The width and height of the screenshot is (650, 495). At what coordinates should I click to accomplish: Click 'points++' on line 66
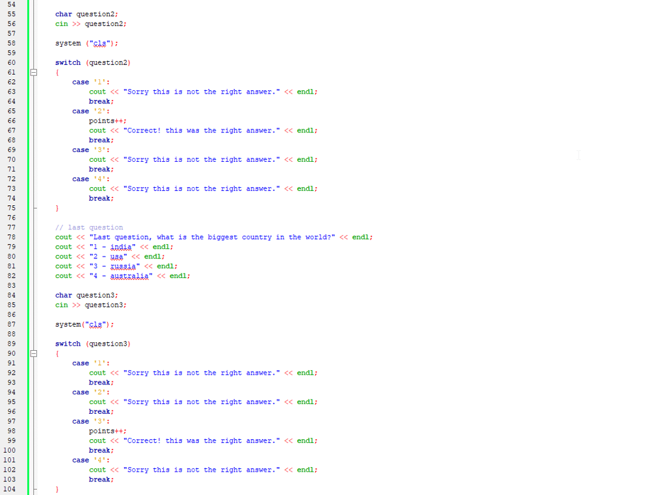click(107, 121)
